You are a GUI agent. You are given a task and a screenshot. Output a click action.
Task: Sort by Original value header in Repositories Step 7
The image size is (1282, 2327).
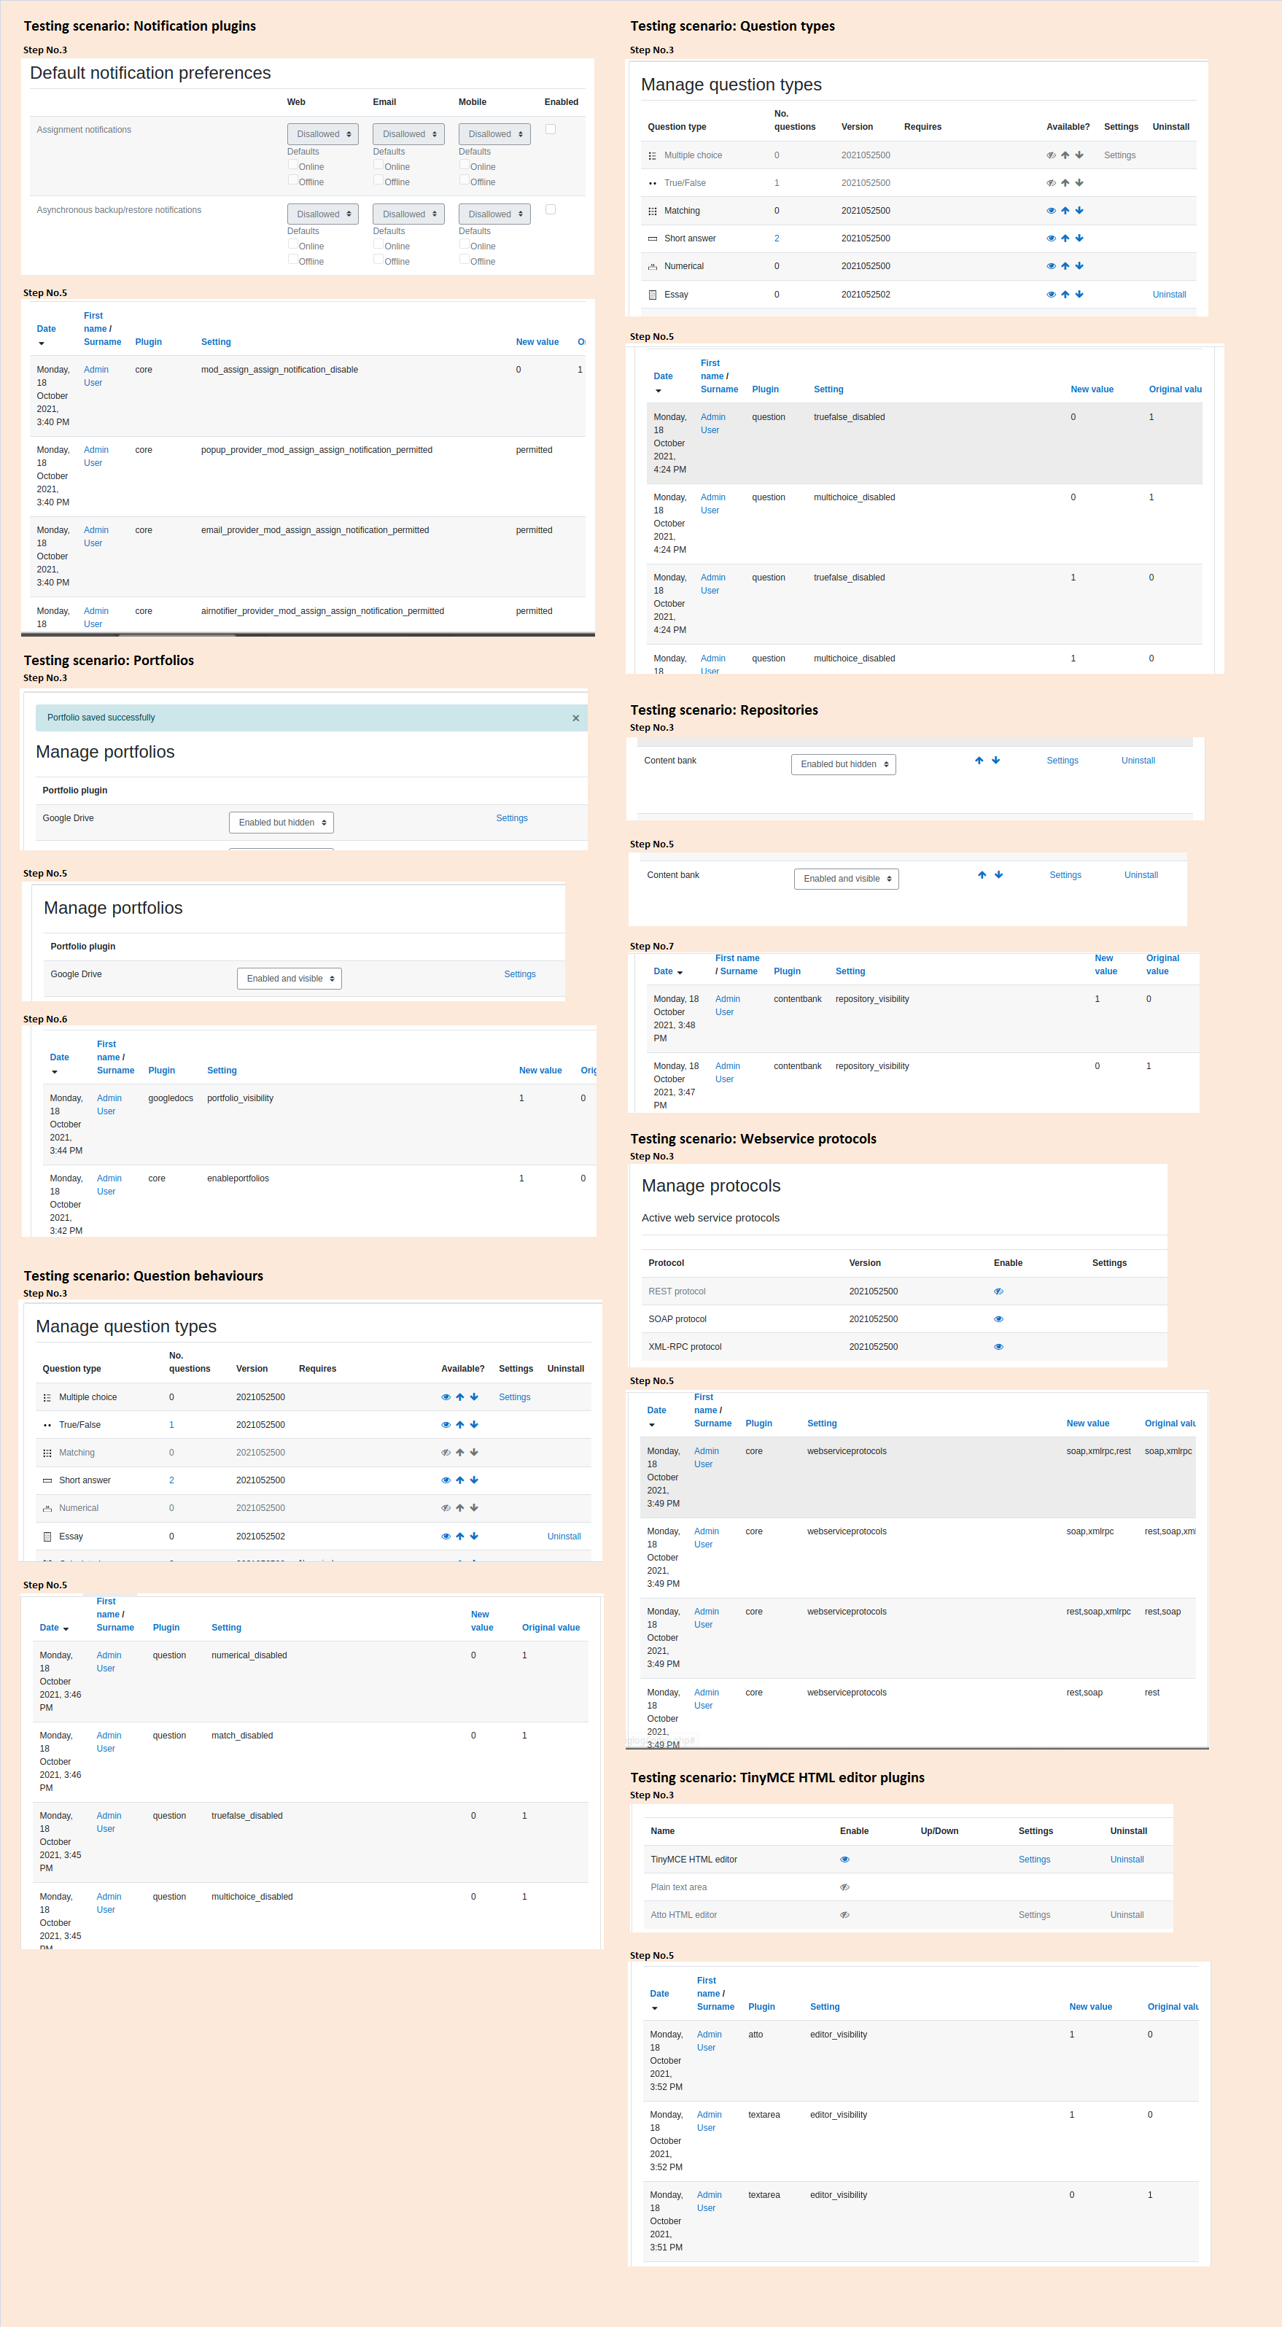click(x=1162, y=966)
